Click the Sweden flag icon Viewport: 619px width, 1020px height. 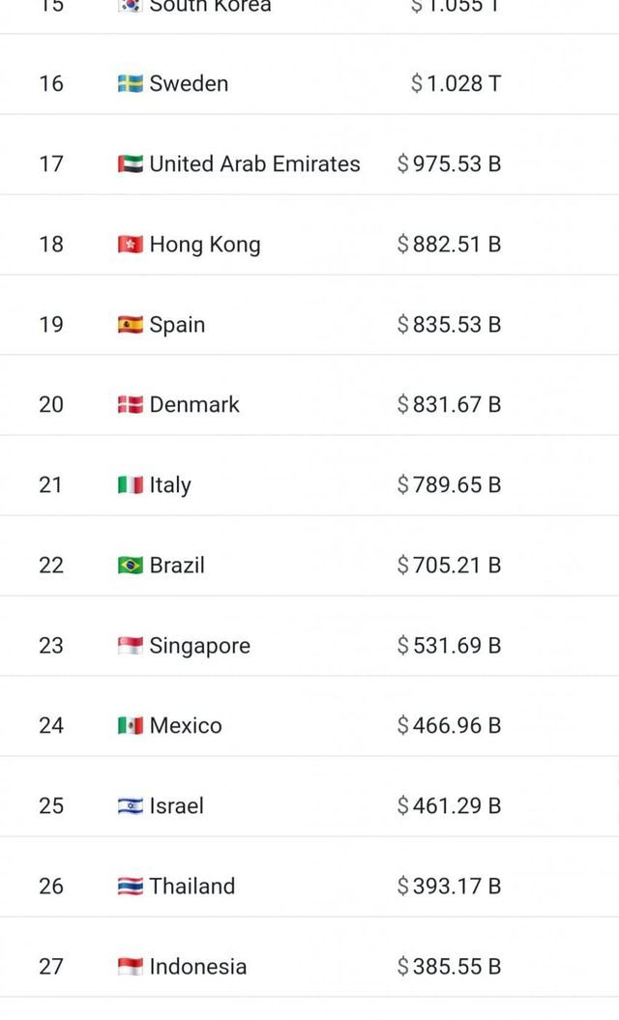click(x=131, y=84)
